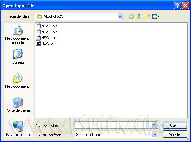
Task: Select the NEW4.bin file
Action: coord(47,38)
